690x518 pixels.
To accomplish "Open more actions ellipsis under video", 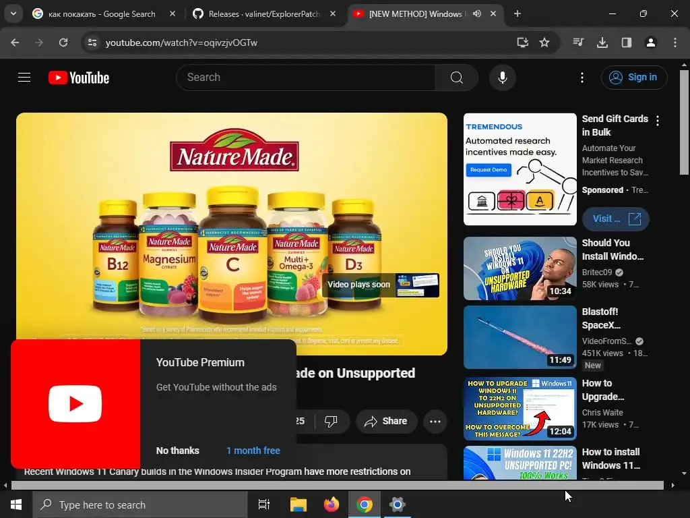I will click(435, 422).
